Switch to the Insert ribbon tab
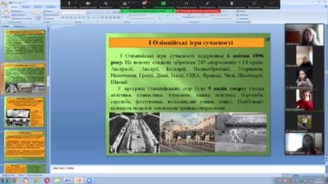 tap(26, 7)
